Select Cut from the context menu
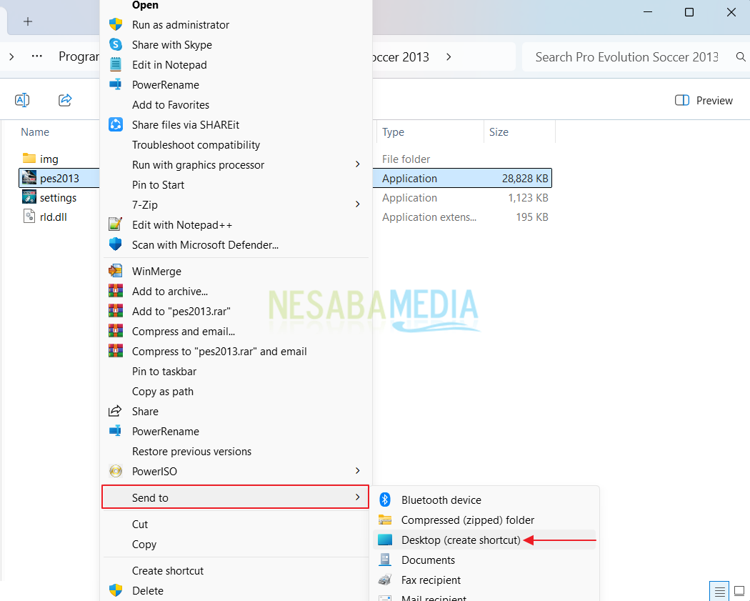750x601 pixels. 140,524
